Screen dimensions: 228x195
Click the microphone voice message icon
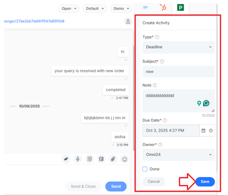click(x=78, y=159)
